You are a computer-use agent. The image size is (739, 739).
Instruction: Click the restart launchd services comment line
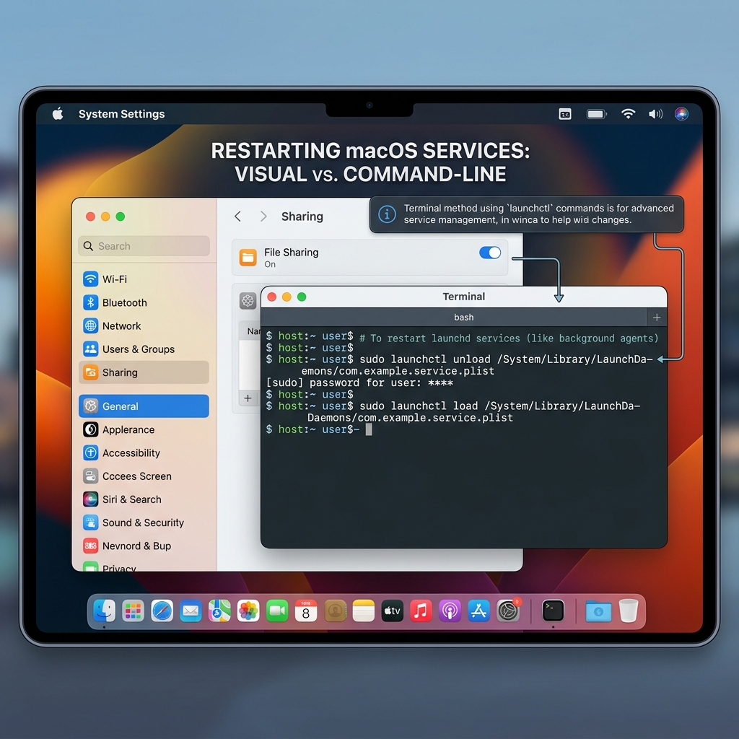click(x=509, y=338)
